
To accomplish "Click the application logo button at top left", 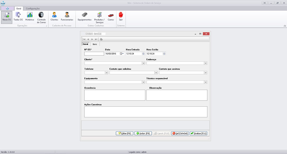I will pos(7,8).
